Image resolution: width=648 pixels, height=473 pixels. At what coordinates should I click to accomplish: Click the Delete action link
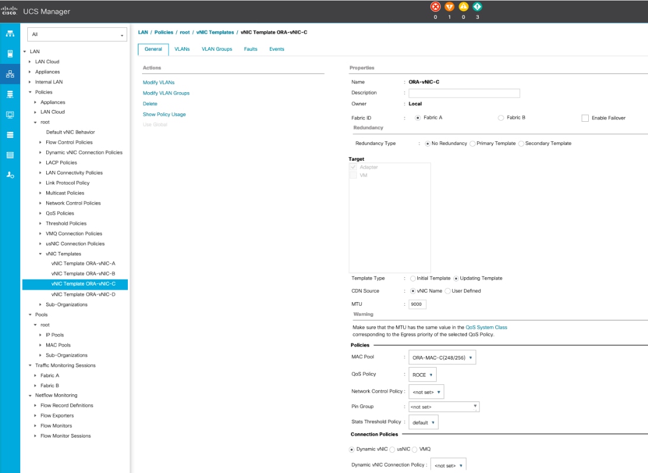pos(150,104)
